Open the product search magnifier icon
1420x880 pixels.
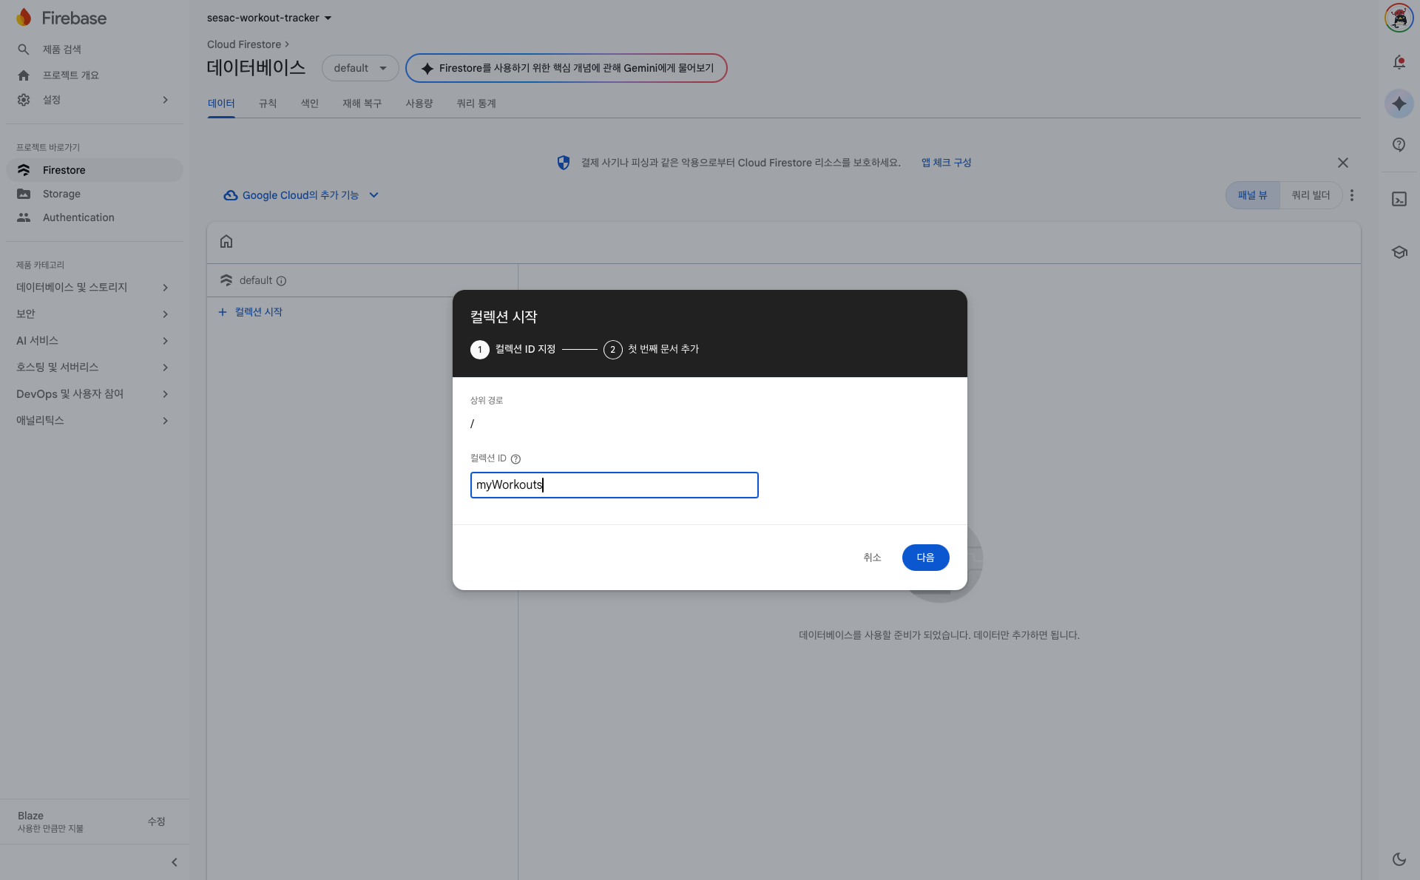coord(24,50)
